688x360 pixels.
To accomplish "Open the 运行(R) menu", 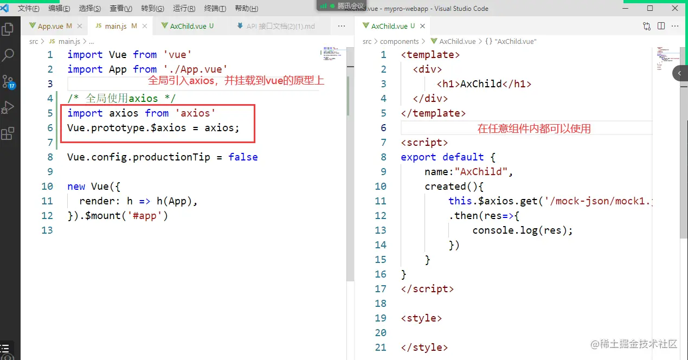I will [184, 9].
